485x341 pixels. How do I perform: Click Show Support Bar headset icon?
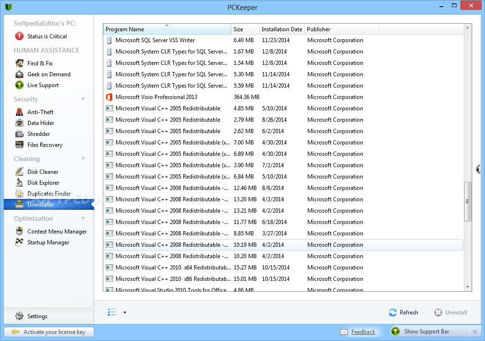(395, 332)
